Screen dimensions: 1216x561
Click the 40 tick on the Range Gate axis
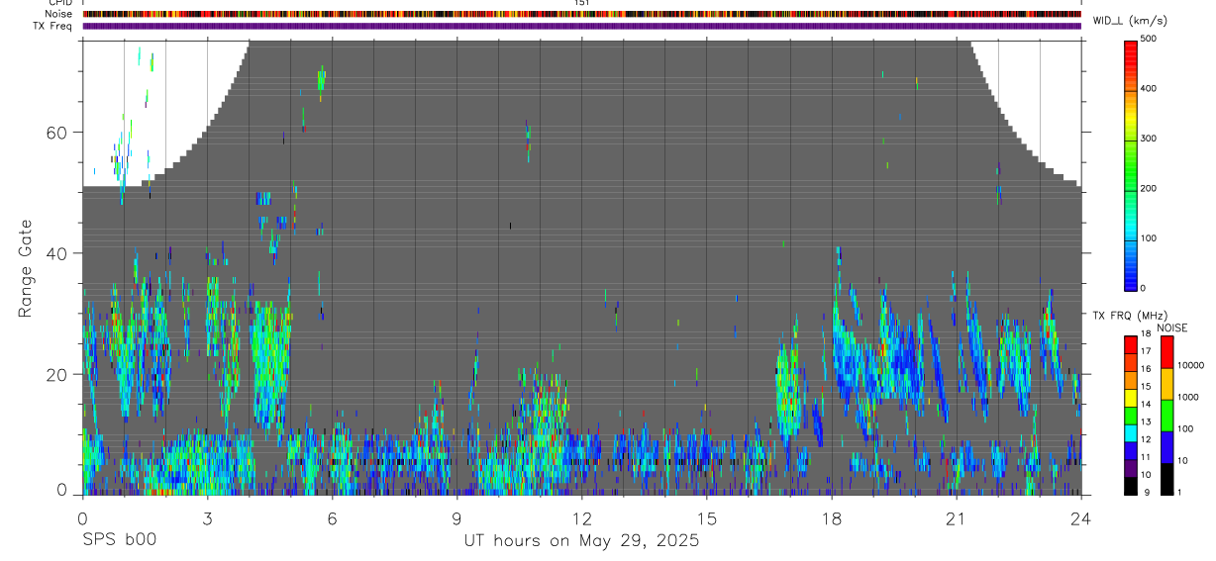tap(59, 253)
